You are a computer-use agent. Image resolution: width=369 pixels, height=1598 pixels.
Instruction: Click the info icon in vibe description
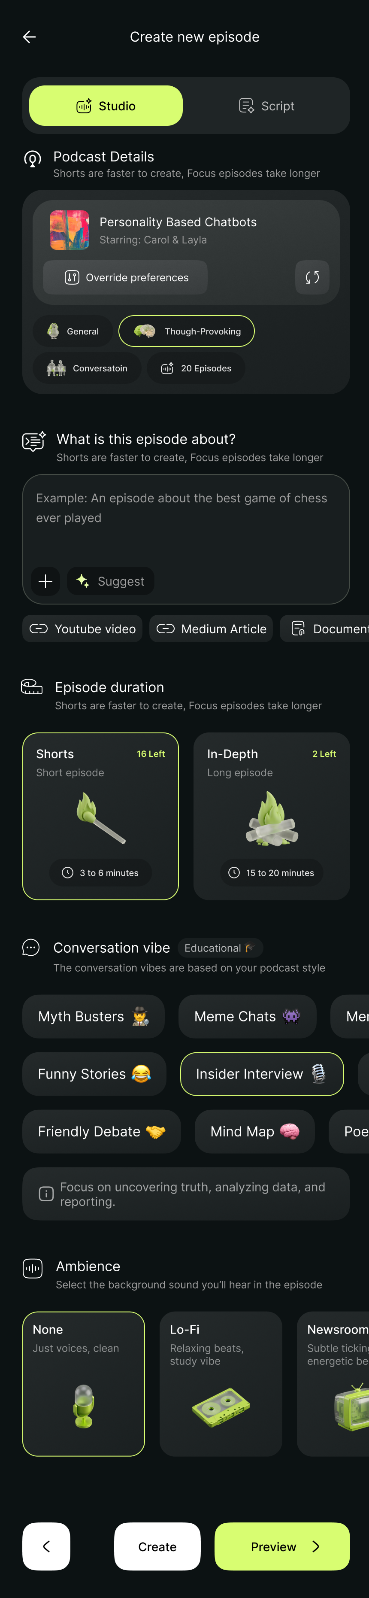46,1194
